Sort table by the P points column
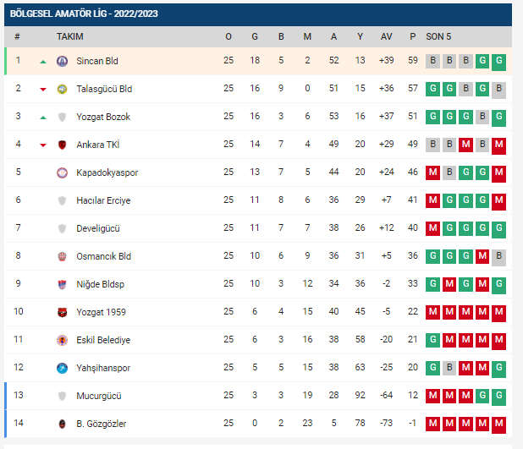The image size is (523, 449). click(412, 37)
